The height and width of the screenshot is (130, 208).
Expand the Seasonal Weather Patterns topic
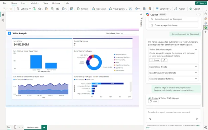(173, 79)
